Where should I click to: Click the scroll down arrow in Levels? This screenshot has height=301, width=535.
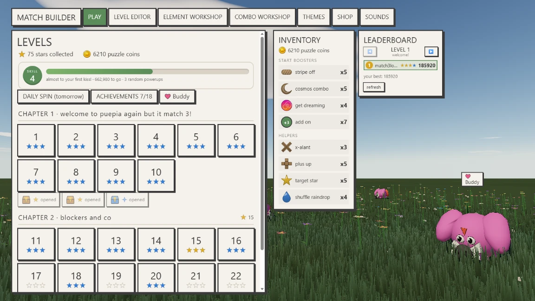(262, 289)
